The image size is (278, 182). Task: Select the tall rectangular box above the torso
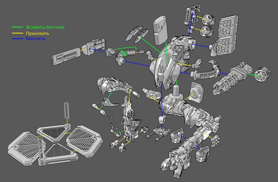pos(160,30)
